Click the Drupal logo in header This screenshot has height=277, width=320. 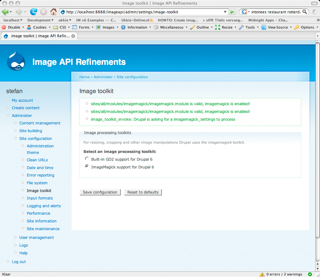pyautogui.click(x=16, y=61)
